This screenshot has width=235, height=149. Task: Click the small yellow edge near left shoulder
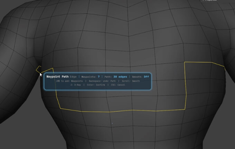click(x=38, y=69)
